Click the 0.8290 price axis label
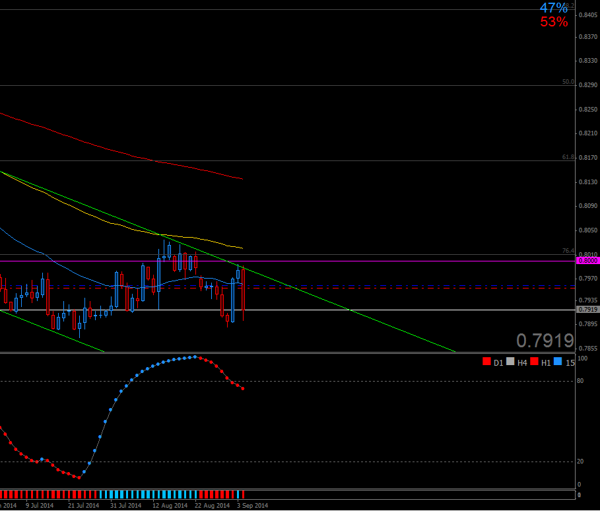 (x=588, y=85)
